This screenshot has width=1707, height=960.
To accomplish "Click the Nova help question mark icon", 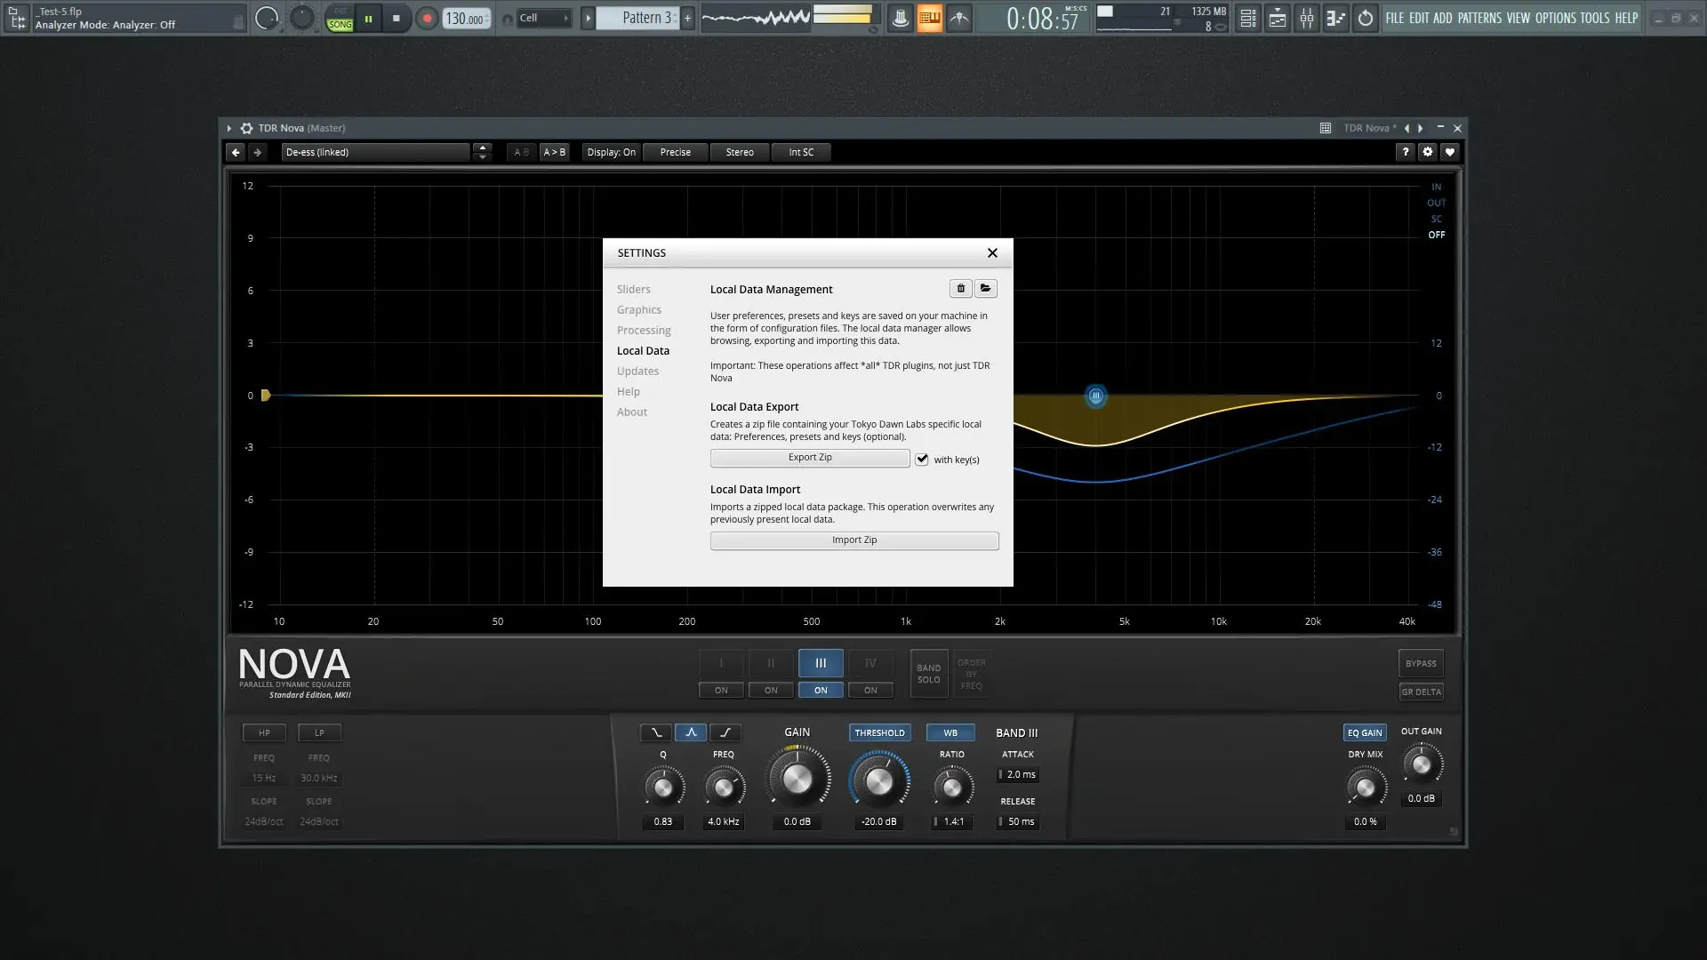I will tap(1405, 152).
